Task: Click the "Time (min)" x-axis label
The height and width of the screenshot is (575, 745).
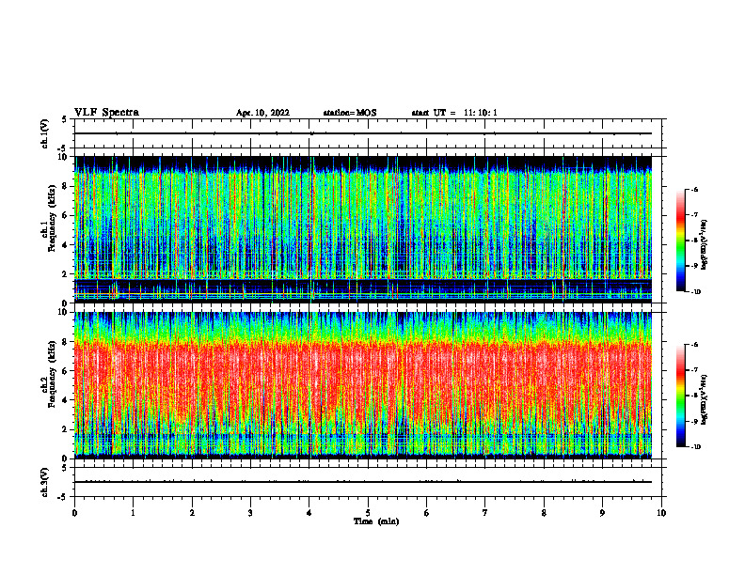Action: (376, 521)
